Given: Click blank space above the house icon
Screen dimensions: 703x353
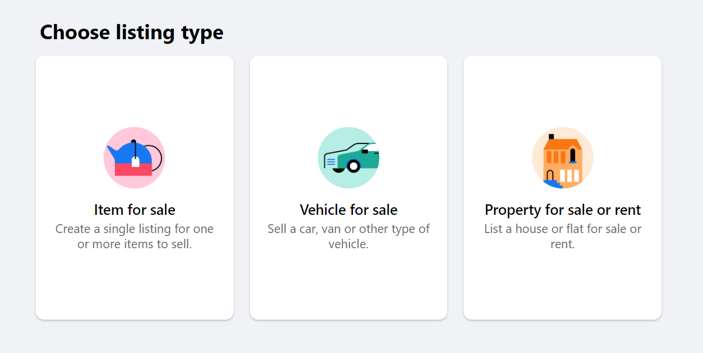Looking at the screenshot, I should 563,91.
